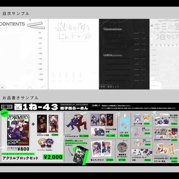This screenshot has width=179, height=179.
Task: Click the ¥700 keychain price tag
Action: pyautogui.click(x=122, y=160)
